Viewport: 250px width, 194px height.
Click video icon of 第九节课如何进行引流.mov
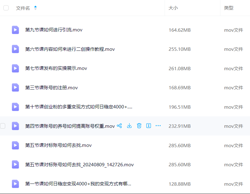click(x=15, y=30)
